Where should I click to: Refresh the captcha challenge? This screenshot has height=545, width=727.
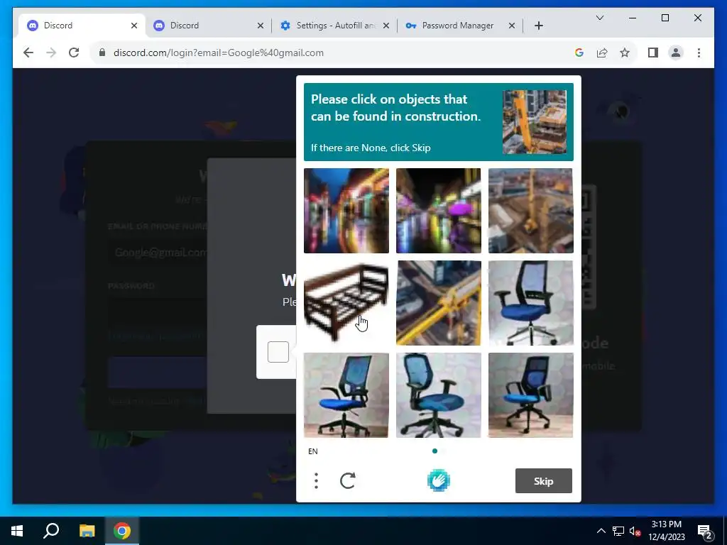[x=348, y=480]
